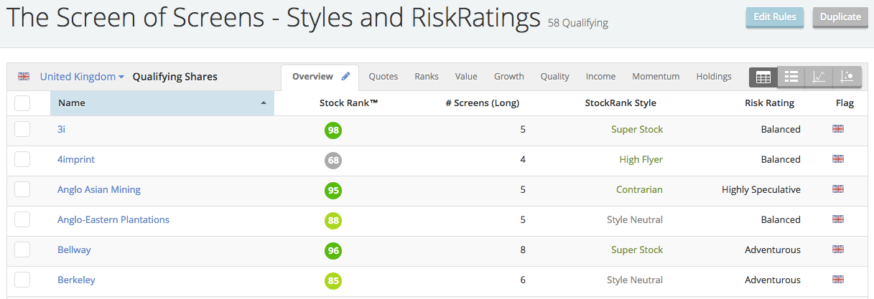Screen dimensions: 874x299
Task: Click the 98 StockRank badge for 3i
Action: click(333, 130)
